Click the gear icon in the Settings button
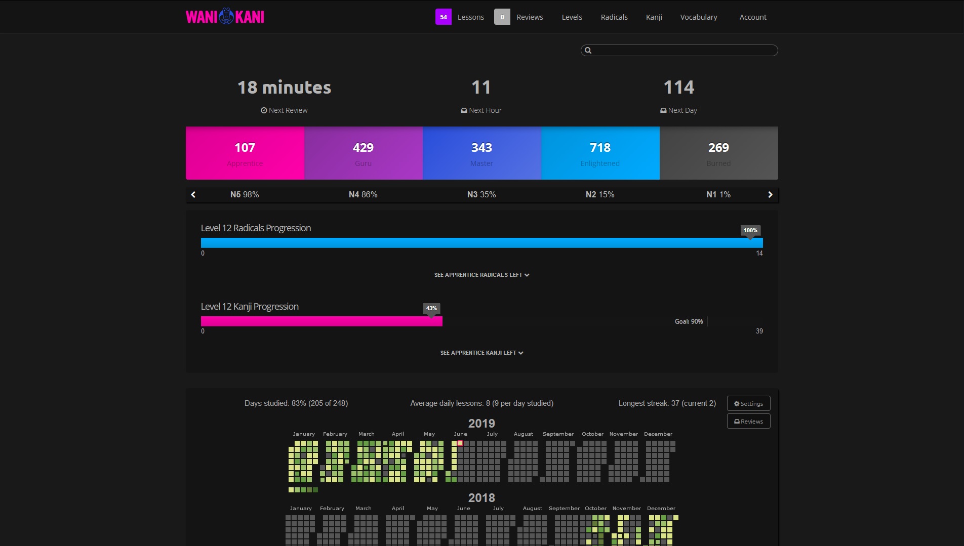Screen dimensions: 964x546 [x=737, y=403]
